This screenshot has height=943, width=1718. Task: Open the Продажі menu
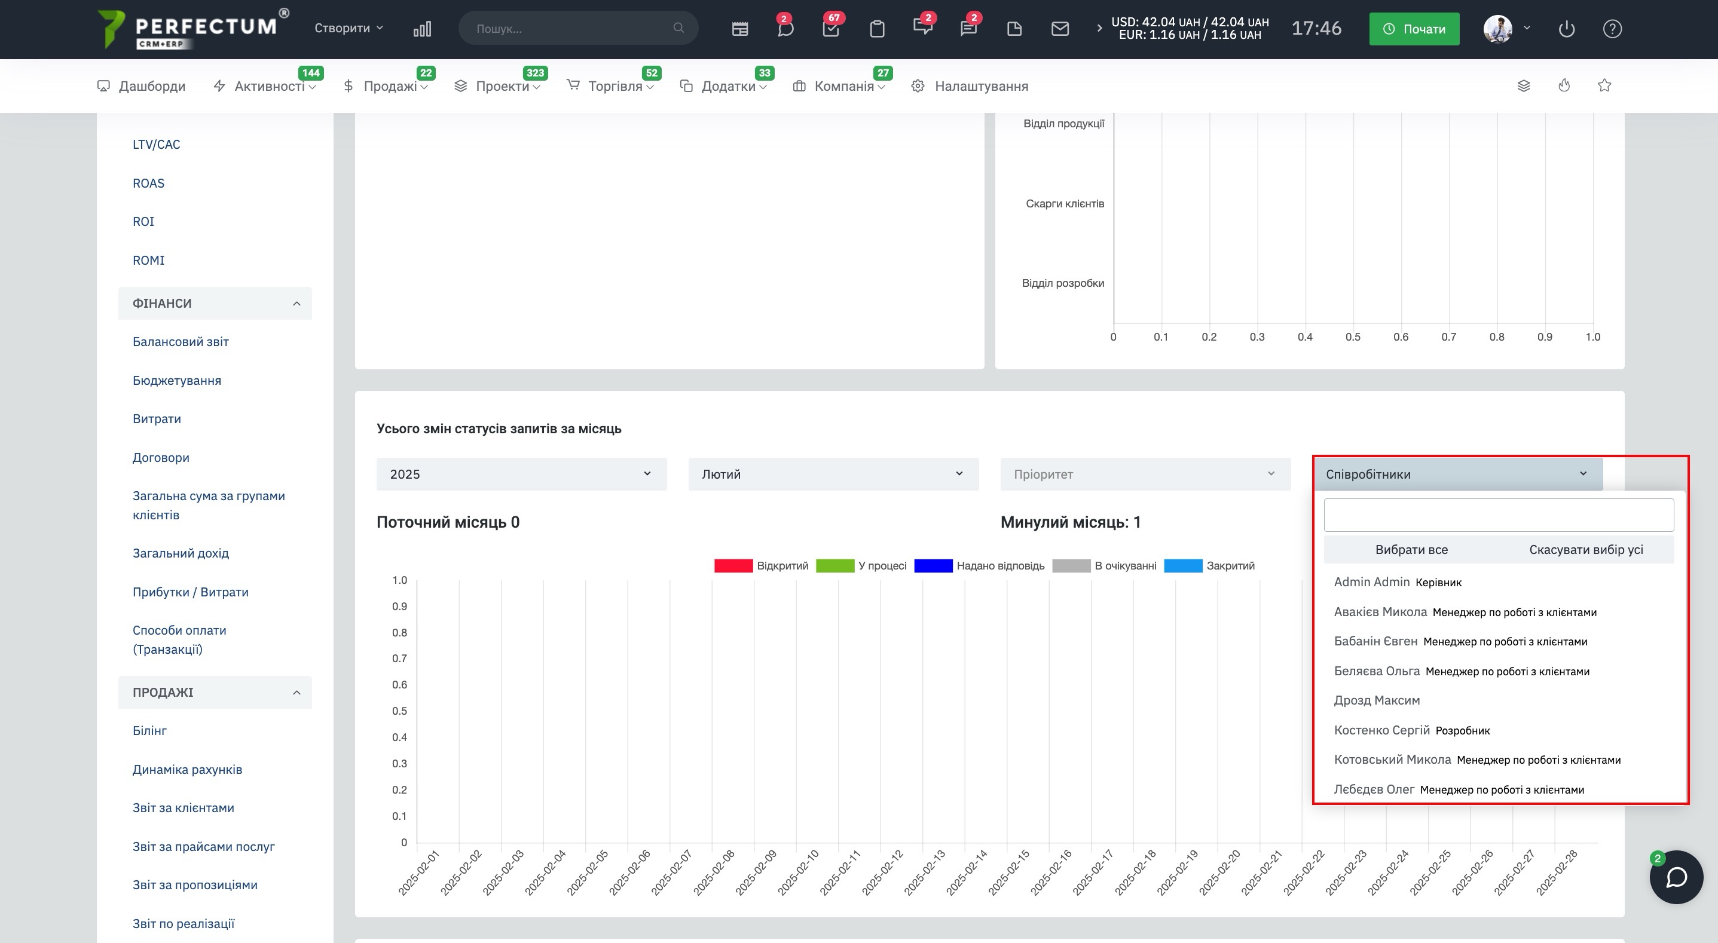[390, 86]
